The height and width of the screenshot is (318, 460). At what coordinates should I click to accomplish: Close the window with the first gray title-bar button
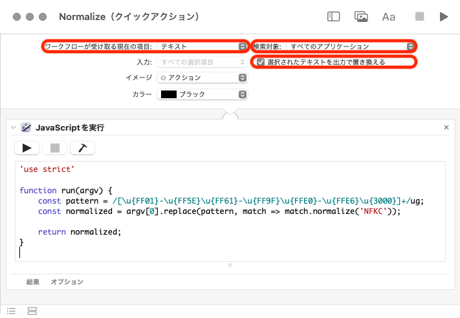pos(17,17)
